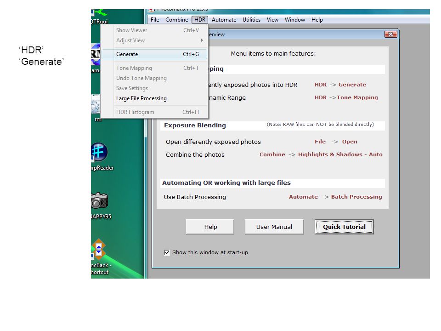This screenshot has width=441, height=331.
Task: Select the RM desktop icon
Action: click(x=96, y=54)
